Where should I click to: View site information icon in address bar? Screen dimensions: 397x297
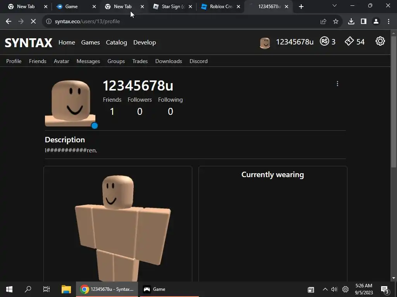[x=48, y=22]
